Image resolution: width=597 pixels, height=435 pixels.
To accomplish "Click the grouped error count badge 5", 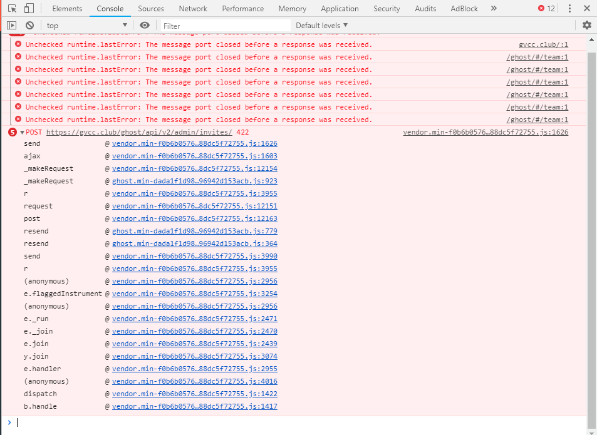I will (13, 132).
